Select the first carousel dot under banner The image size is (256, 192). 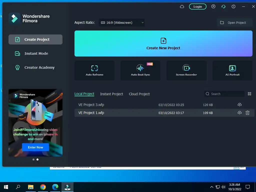point(33,159)
